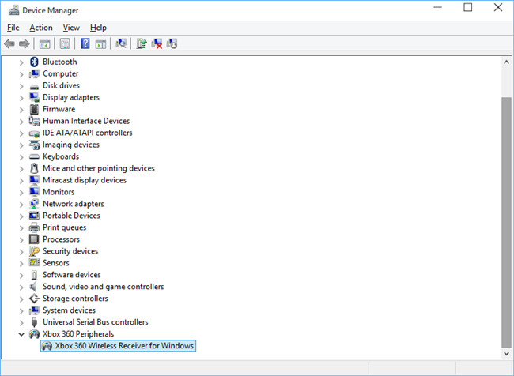This screenshot has height=376, width=514.
Task: Click the Back arrow in the toolbar
Action: tap(9, 43)
